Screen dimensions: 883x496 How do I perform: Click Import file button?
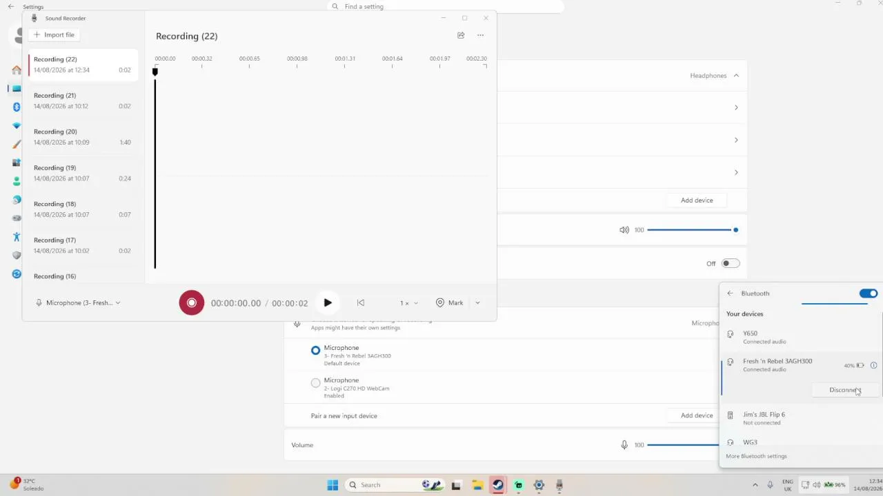[x=54, y=34]
